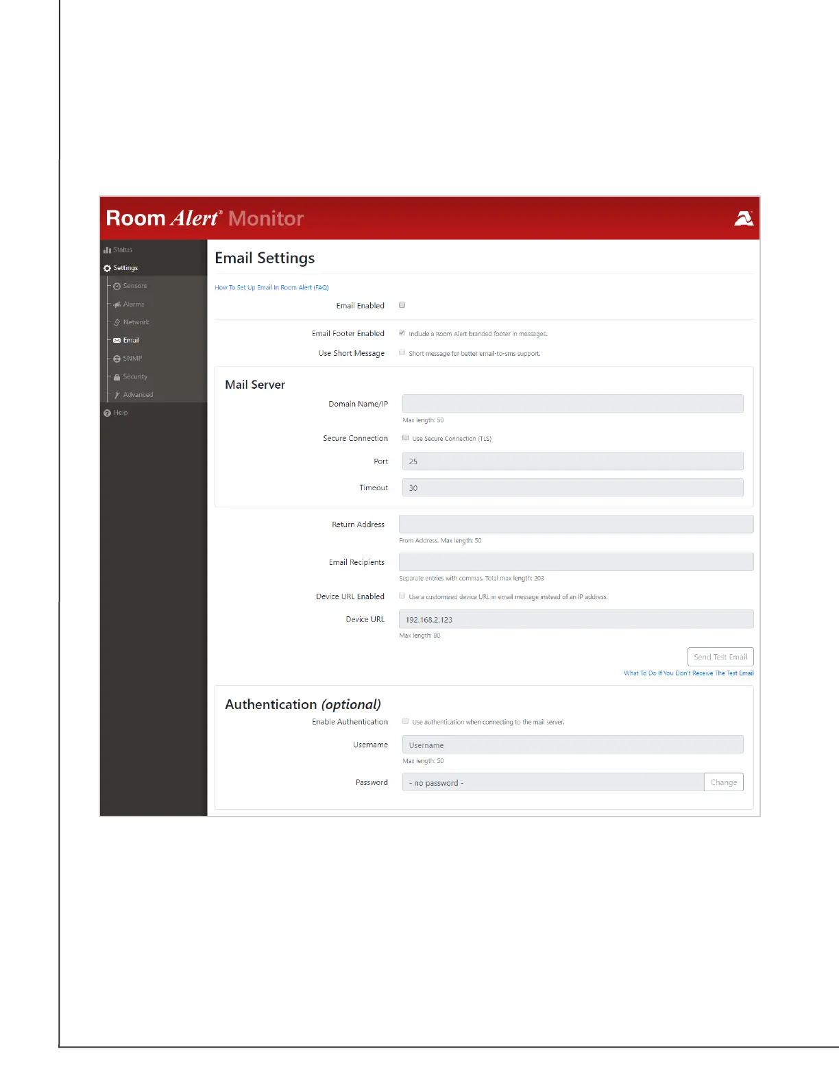Focus the Username field
Viewport: 839px width, 1086px height.
[x=573, y=745]
